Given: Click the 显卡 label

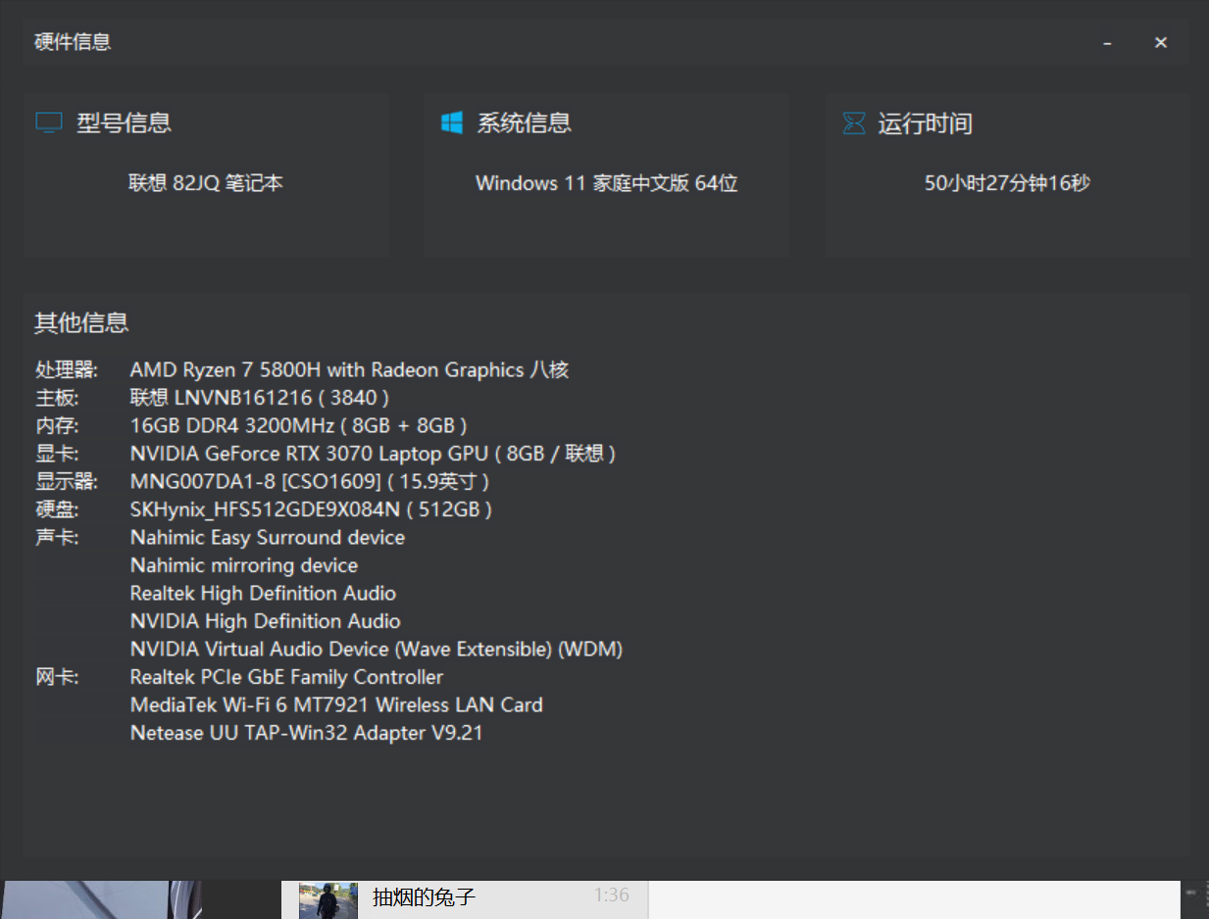Looking at the screenshot, I should (57, 454).
